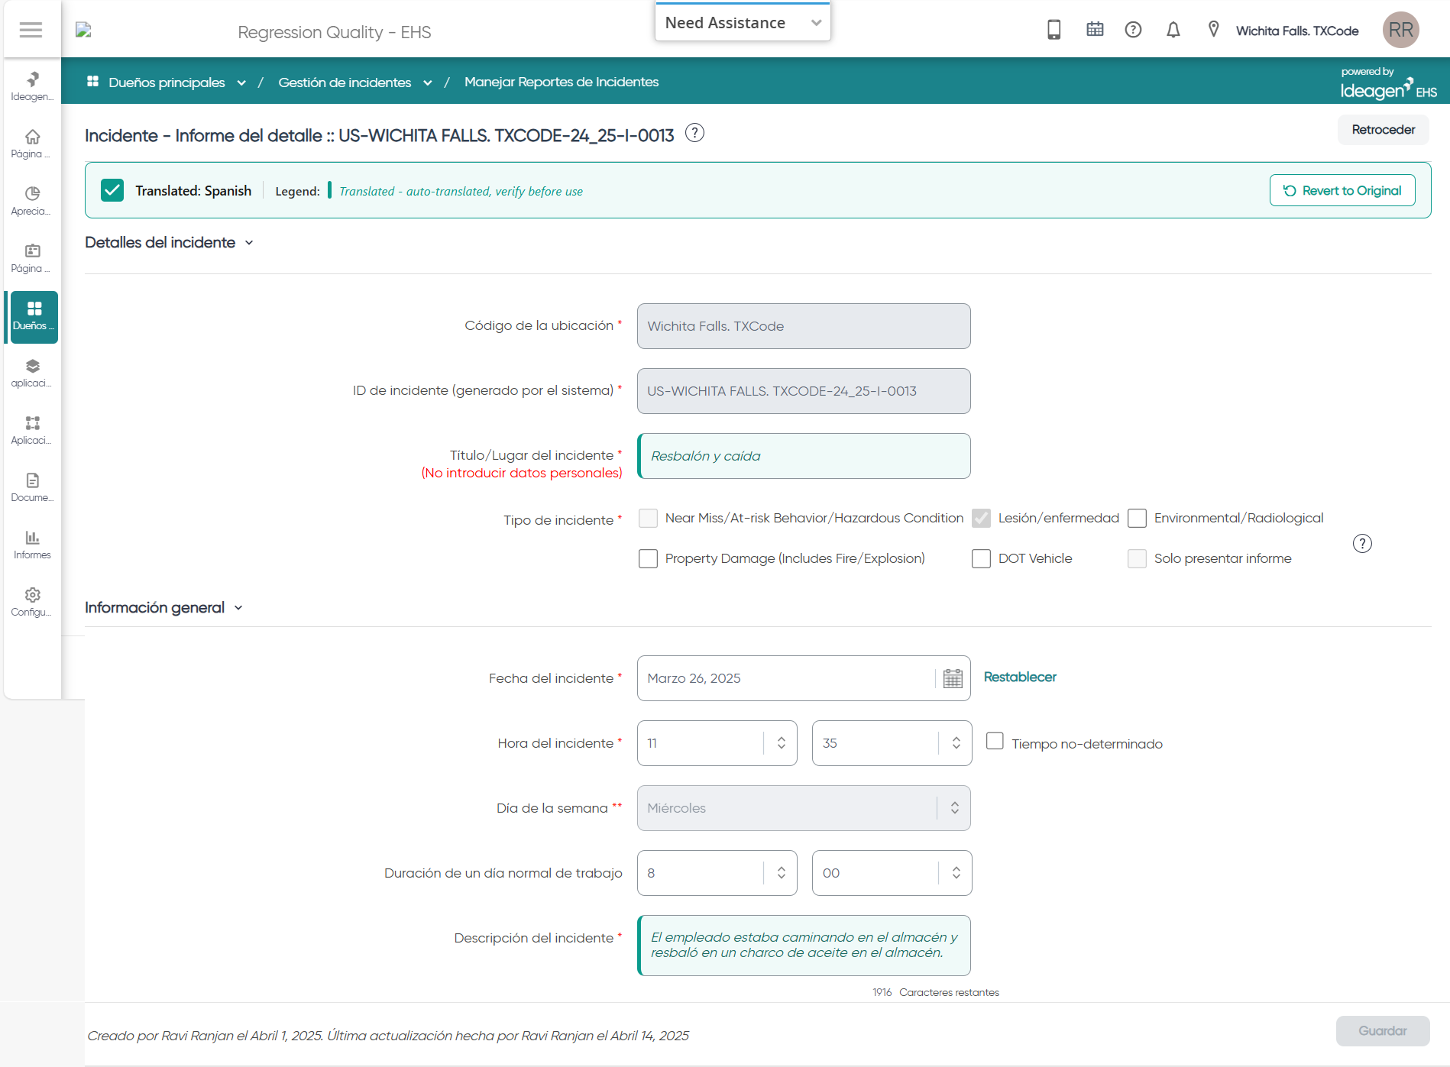Click the Código de la ubicación field
This screenshot has width=1450, height=1067.
coord(804,326)
